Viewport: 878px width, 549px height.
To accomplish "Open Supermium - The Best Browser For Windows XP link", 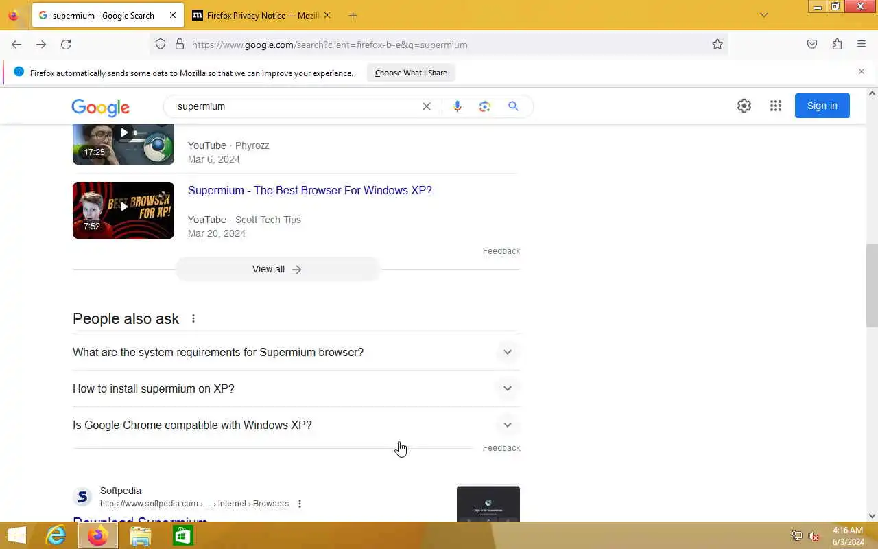I will click(310, 190).
